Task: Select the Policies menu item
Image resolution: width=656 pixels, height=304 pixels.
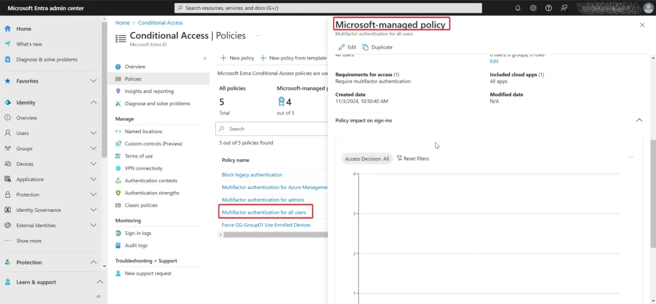Action: (x=159, y=79)
